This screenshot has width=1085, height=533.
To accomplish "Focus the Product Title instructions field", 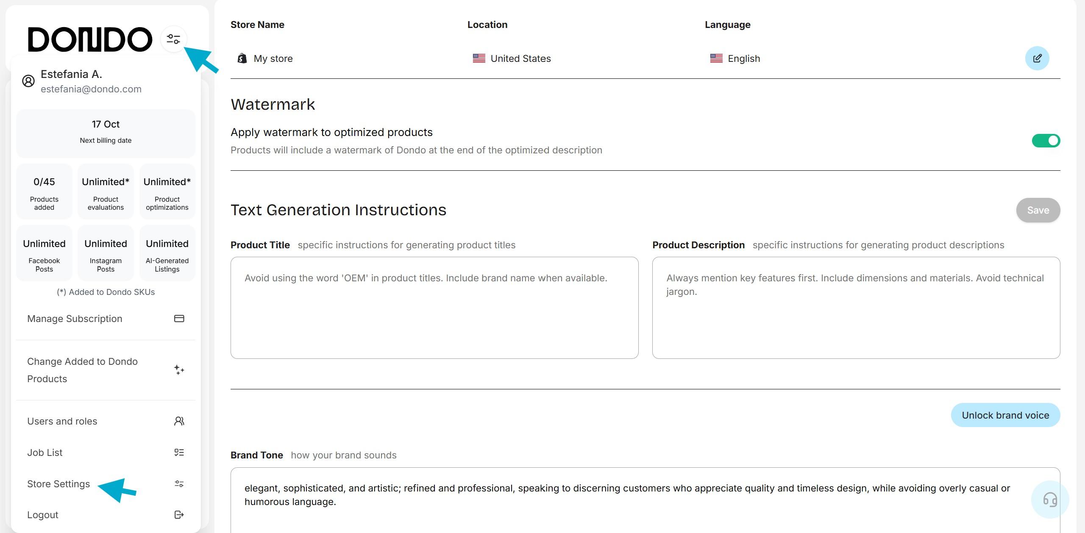I will (434, 308).
